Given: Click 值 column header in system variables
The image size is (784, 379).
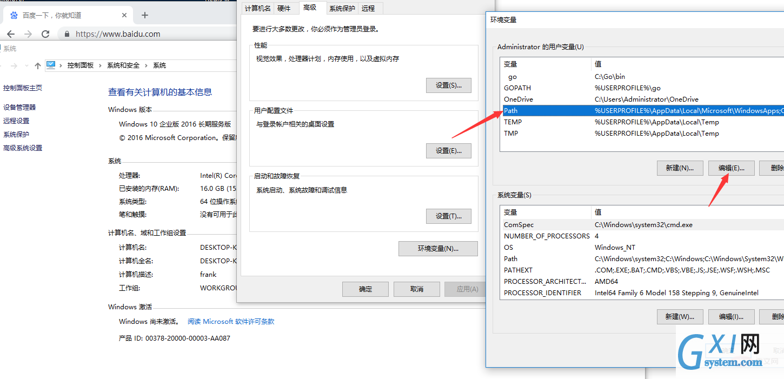Looking at the screenshot, I should pos(688,212).
